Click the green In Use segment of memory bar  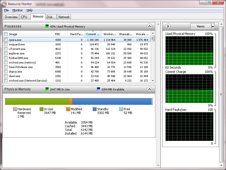click(x=37, y=101)
